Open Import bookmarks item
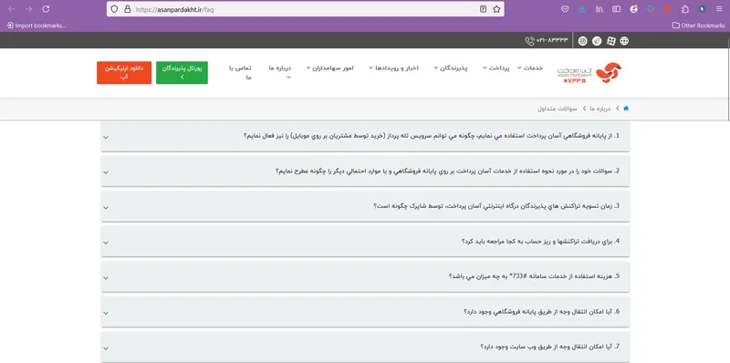Screen dimensions: 730x363 36,26
